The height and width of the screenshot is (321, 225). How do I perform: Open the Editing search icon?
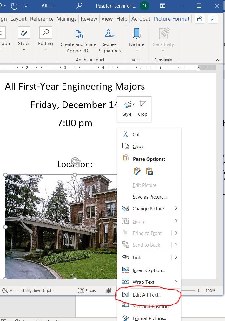click(46, 33)
